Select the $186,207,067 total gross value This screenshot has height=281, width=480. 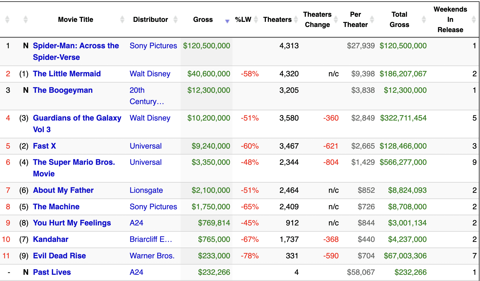[403, 74]
